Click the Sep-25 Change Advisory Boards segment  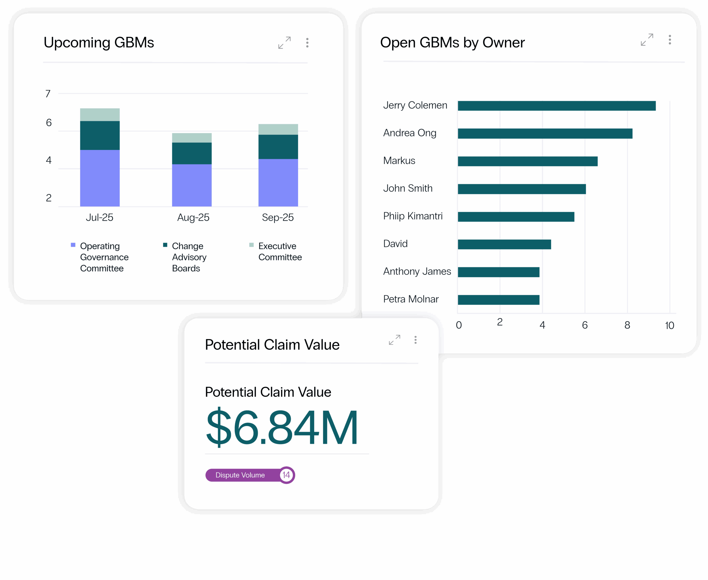[278, 147]
